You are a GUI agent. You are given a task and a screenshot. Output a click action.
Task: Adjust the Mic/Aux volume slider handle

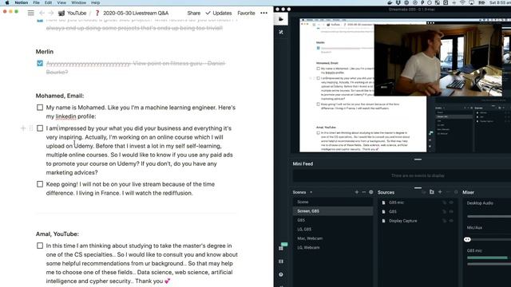coord(467,239)
